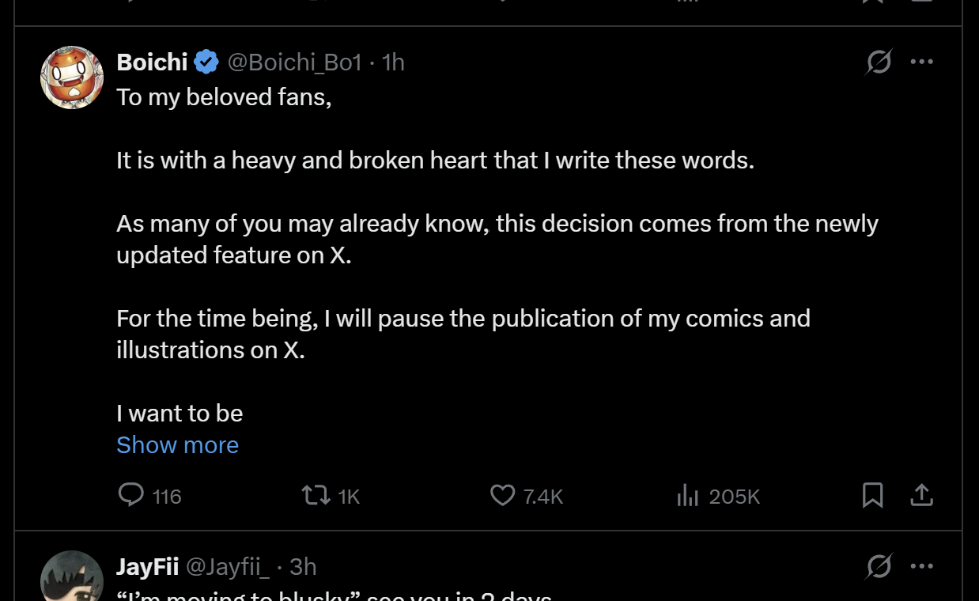Viewport: 979px width, 601px height.
Task: Click the Boichi display name
Action: [152, 62]
